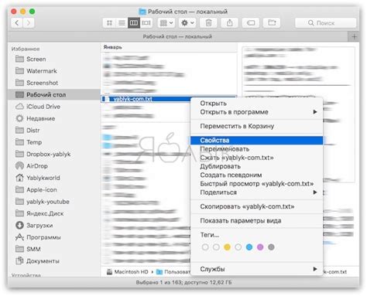Expand the Службы submenu

coord(256,269)
